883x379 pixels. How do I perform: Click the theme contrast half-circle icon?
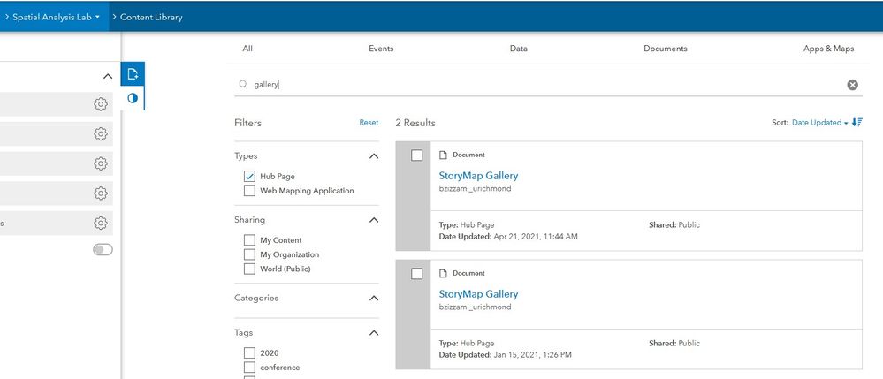click(x=133, y=98)
